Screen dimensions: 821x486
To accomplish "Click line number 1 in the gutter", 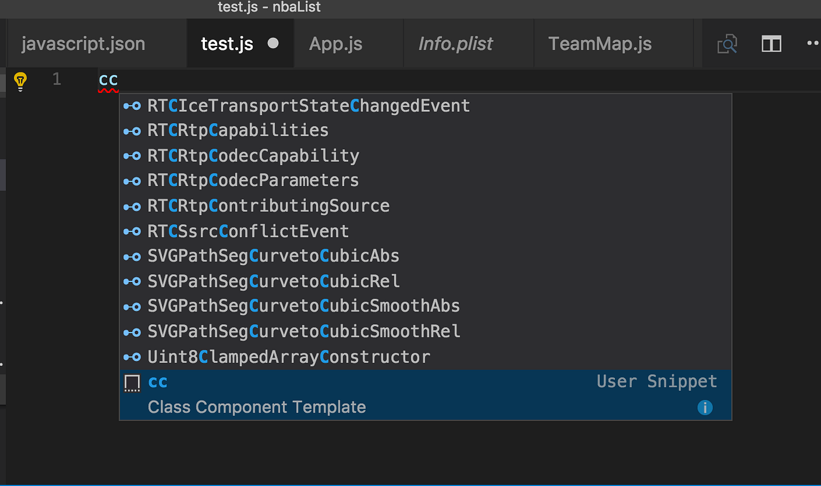I will pos(56,79).
